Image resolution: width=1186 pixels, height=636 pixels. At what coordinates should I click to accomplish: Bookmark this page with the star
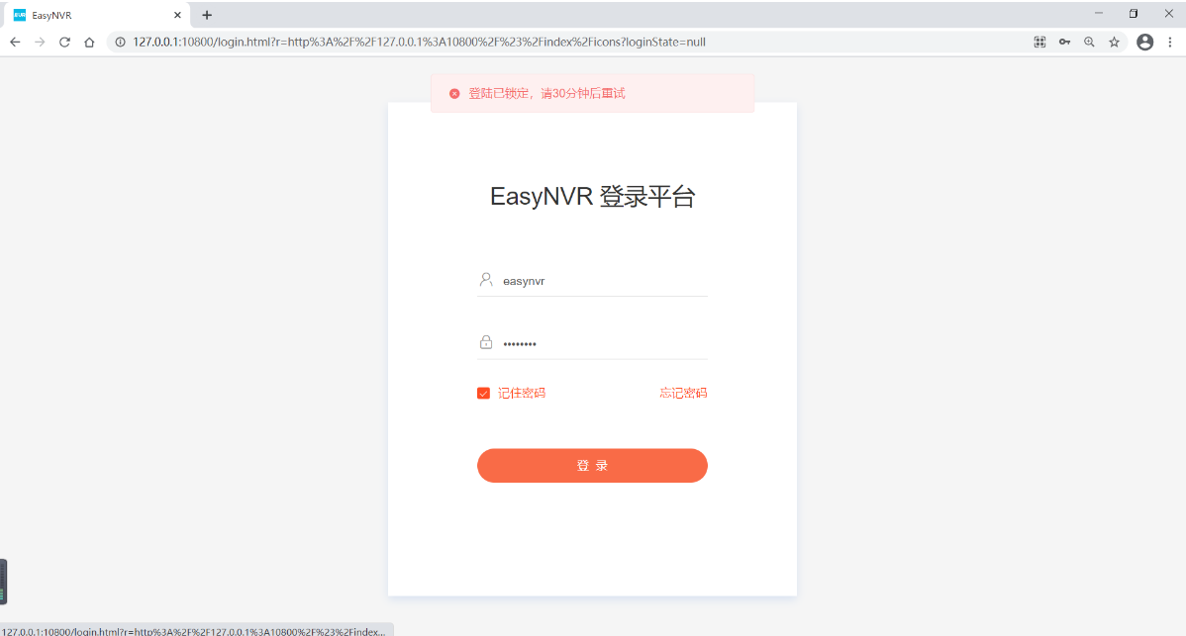tap(1114, 43)
